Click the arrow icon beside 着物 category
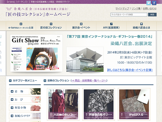This screenshot has height=122, width=162. [x=12, y=91]
